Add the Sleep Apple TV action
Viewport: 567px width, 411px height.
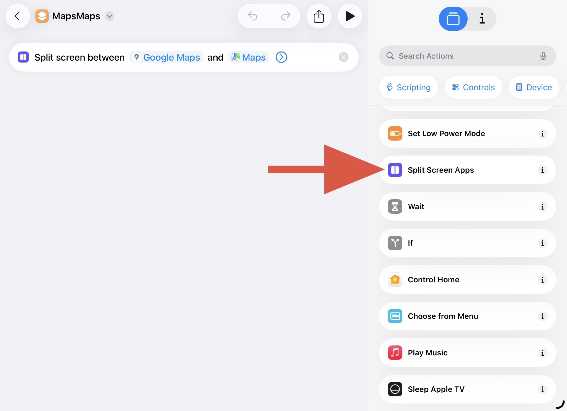467,389
